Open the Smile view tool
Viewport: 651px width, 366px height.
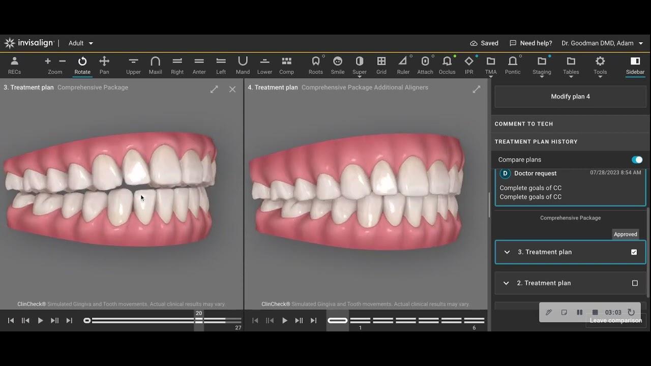[338, 65]
